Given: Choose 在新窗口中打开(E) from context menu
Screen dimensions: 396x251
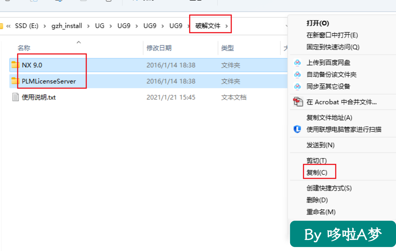Looking at the screenshot, I should point(332,35).
